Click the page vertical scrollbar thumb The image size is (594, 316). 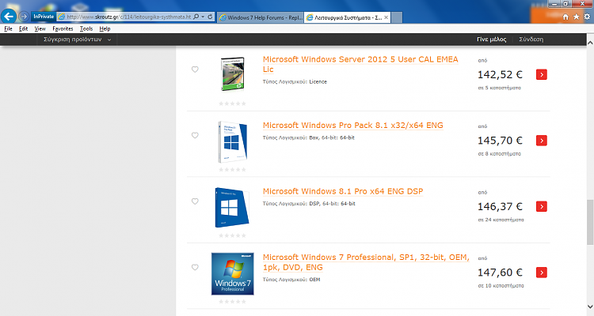pos(590,222)
